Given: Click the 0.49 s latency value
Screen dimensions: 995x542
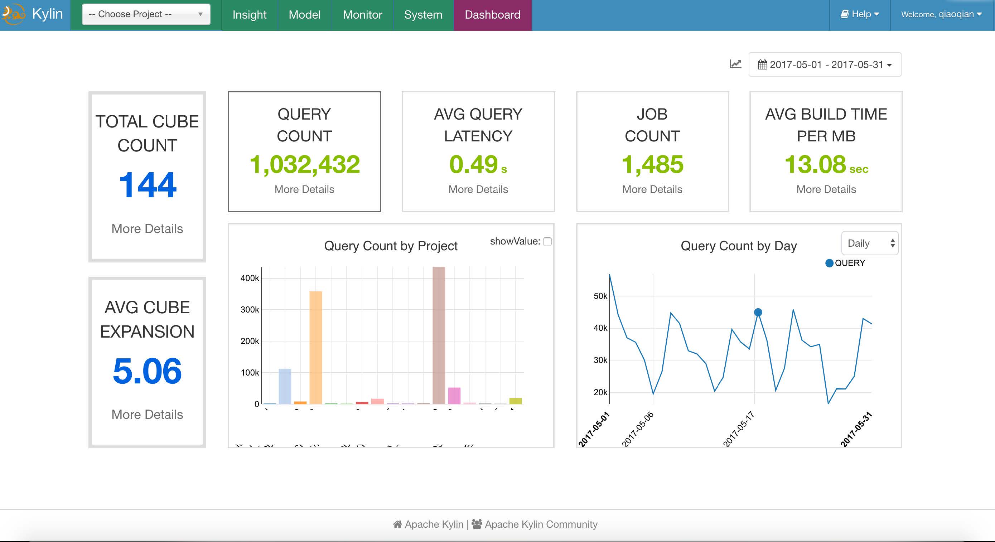Looking at the screenshot, I should [478, 165].
